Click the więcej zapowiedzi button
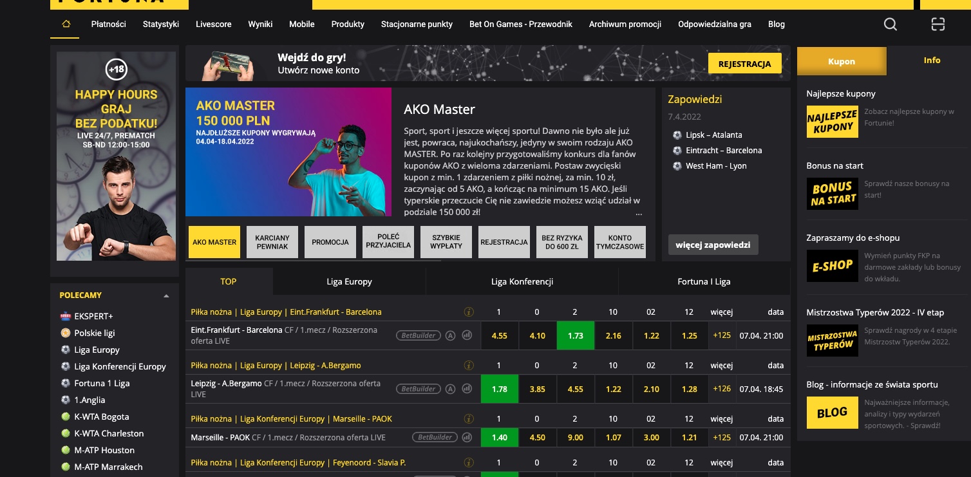 click(x=713, y=245)
